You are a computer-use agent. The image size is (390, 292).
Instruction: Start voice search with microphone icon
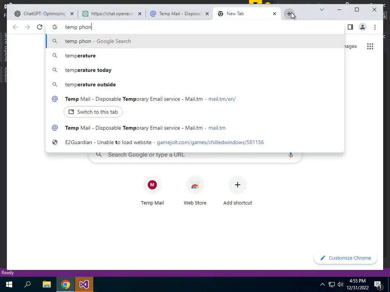pos(291,155)
